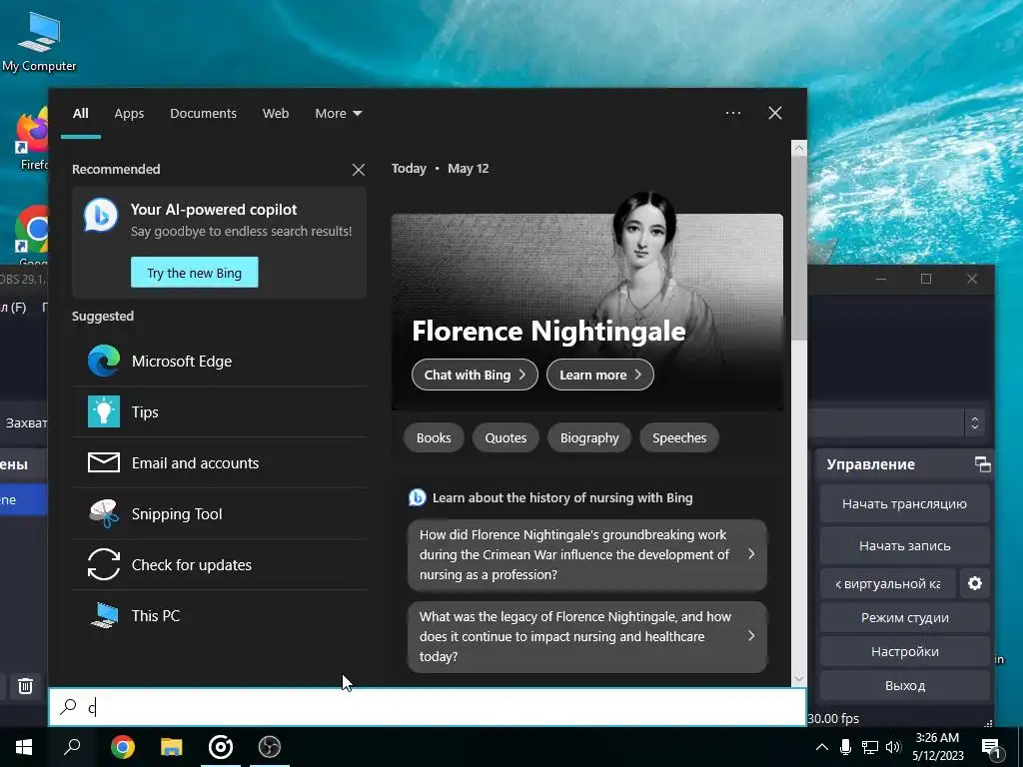This screenshot has height=767, width=1023.
Task: Click Try the new Bing button
Action: 195,273
